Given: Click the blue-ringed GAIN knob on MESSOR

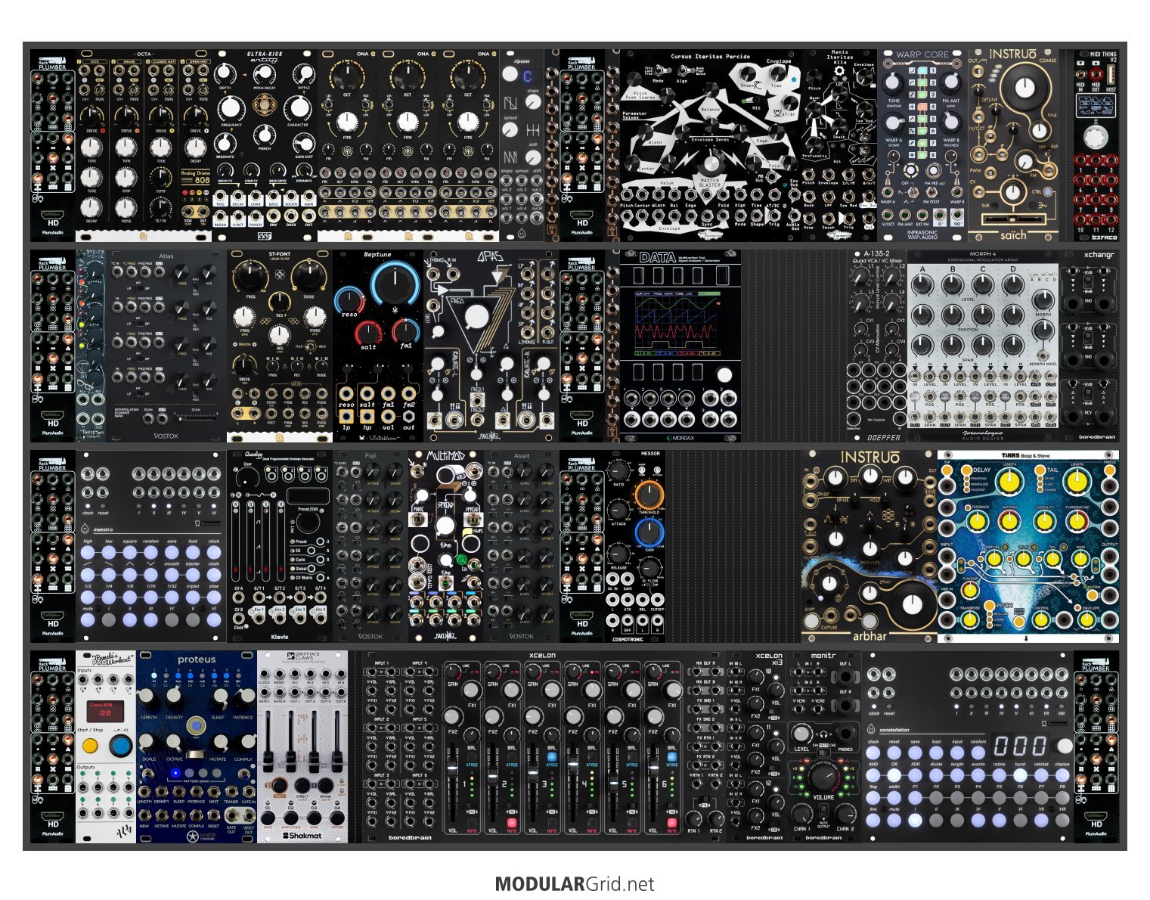Looking at the screenshot, I should click(649, 532).
